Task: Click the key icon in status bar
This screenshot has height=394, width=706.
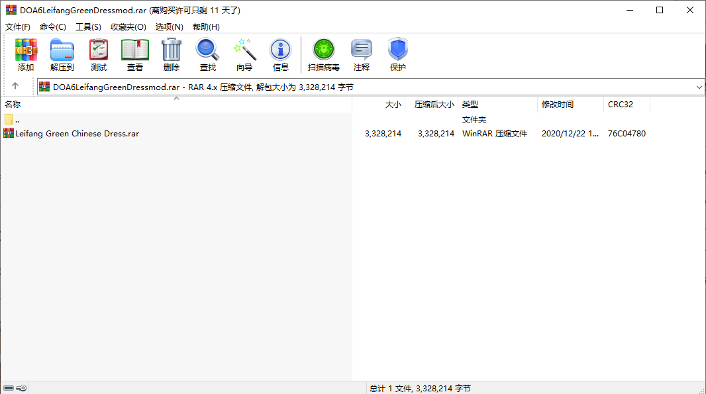Action: 21,387
